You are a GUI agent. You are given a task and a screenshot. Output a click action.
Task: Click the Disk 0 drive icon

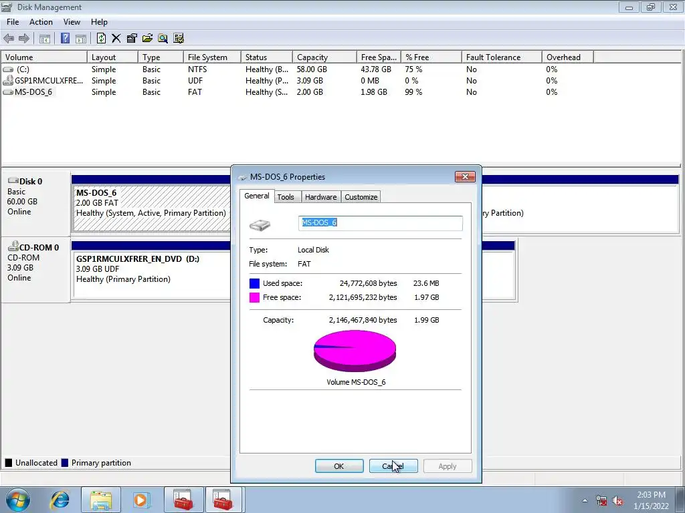(13, 180)
